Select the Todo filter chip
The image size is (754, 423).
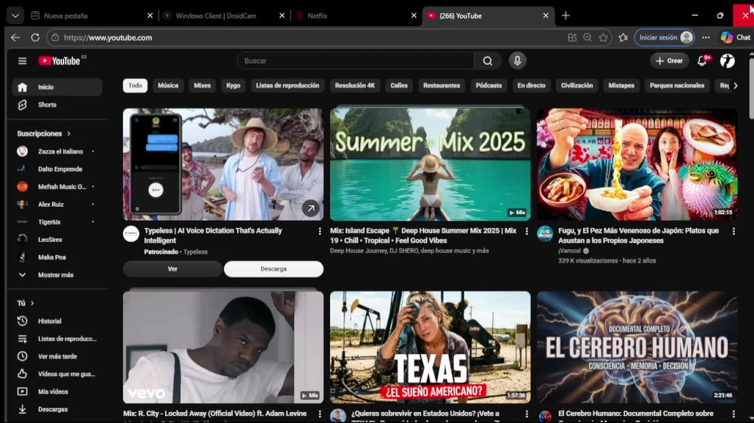[x=135, y=86]
